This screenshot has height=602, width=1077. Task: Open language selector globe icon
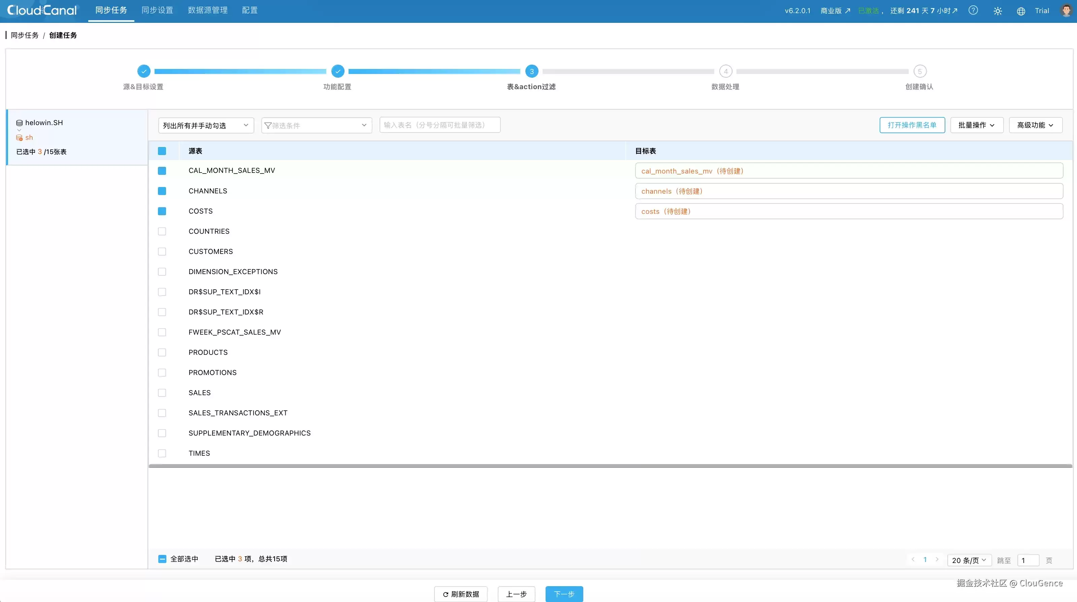click(1020, 11)
